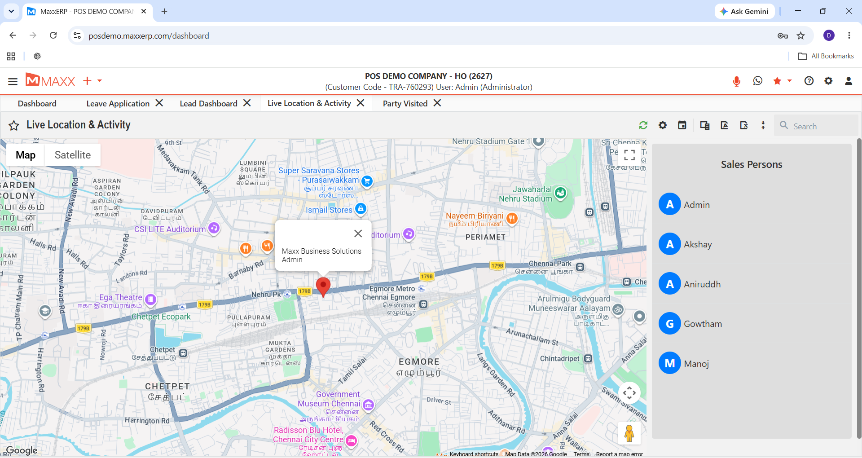Open Ask Gemini button
Image resolution: width=862 pixels, height=458 pixels.
click(744, 11)
